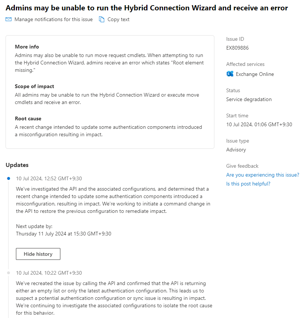Click the issue ID EX809886 text

tap(237, 48)
